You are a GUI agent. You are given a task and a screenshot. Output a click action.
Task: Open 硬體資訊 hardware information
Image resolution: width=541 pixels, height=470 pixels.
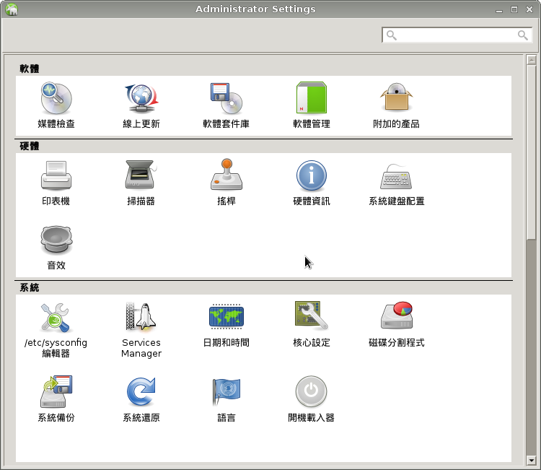(311, 183)
